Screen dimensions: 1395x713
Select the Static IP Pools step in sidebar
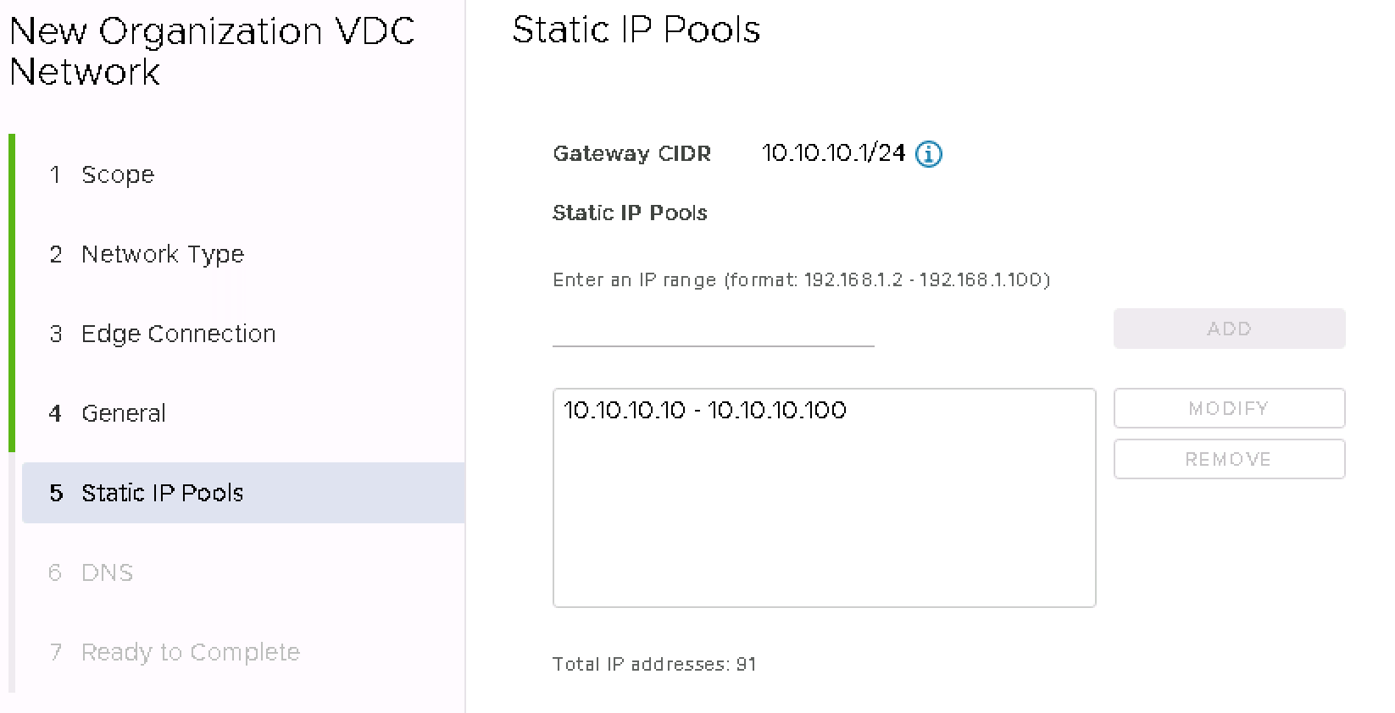pos(162,493)
